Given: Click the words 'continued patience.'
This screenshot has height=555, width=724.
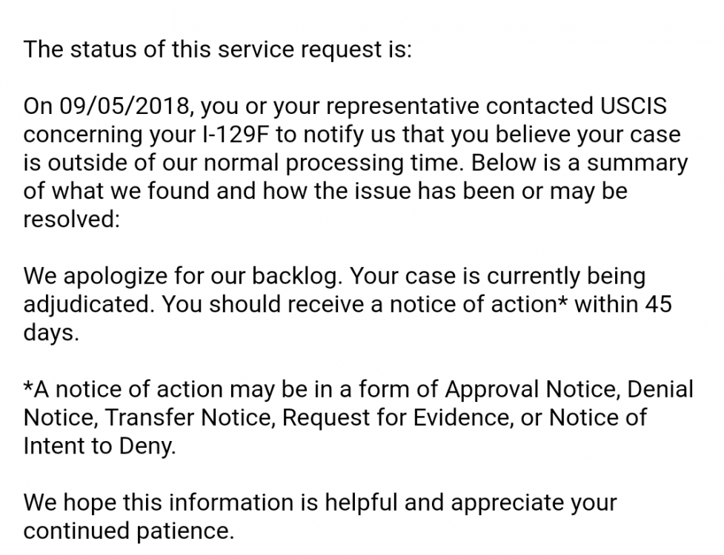Looking at the screenshot, I should pyautogui.click(x=129, y=531).
